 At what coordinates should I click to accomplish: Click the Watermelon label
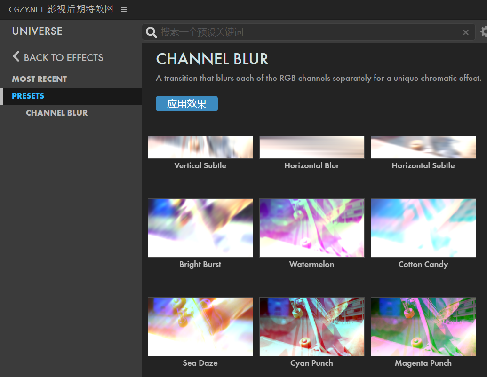312,264
